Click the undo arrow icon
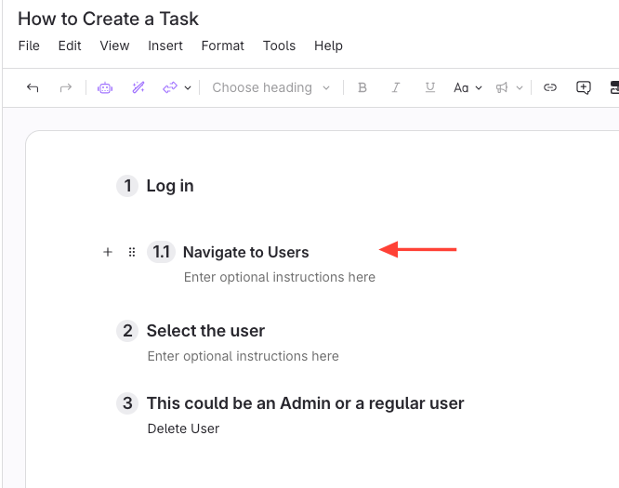 33,87
